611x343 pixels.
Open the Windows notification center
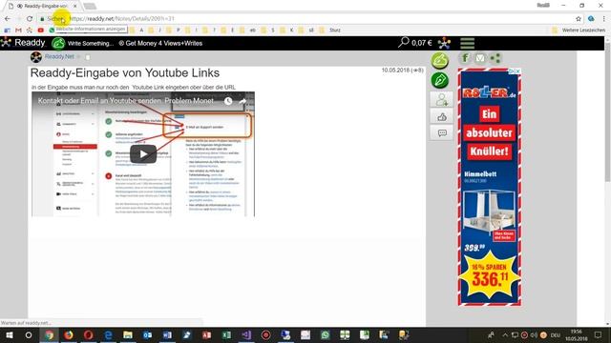pos(599,334)
